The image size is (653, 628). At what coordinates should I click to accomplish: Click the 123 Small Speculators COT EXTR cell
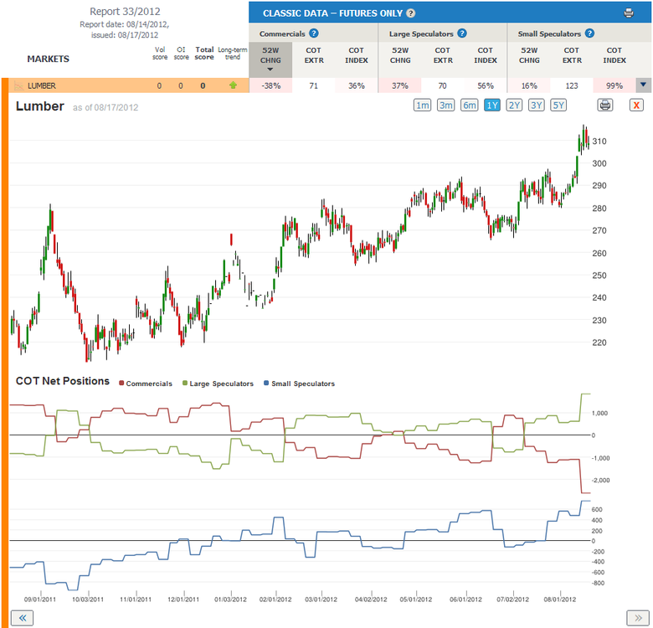(x=572, y=85)
